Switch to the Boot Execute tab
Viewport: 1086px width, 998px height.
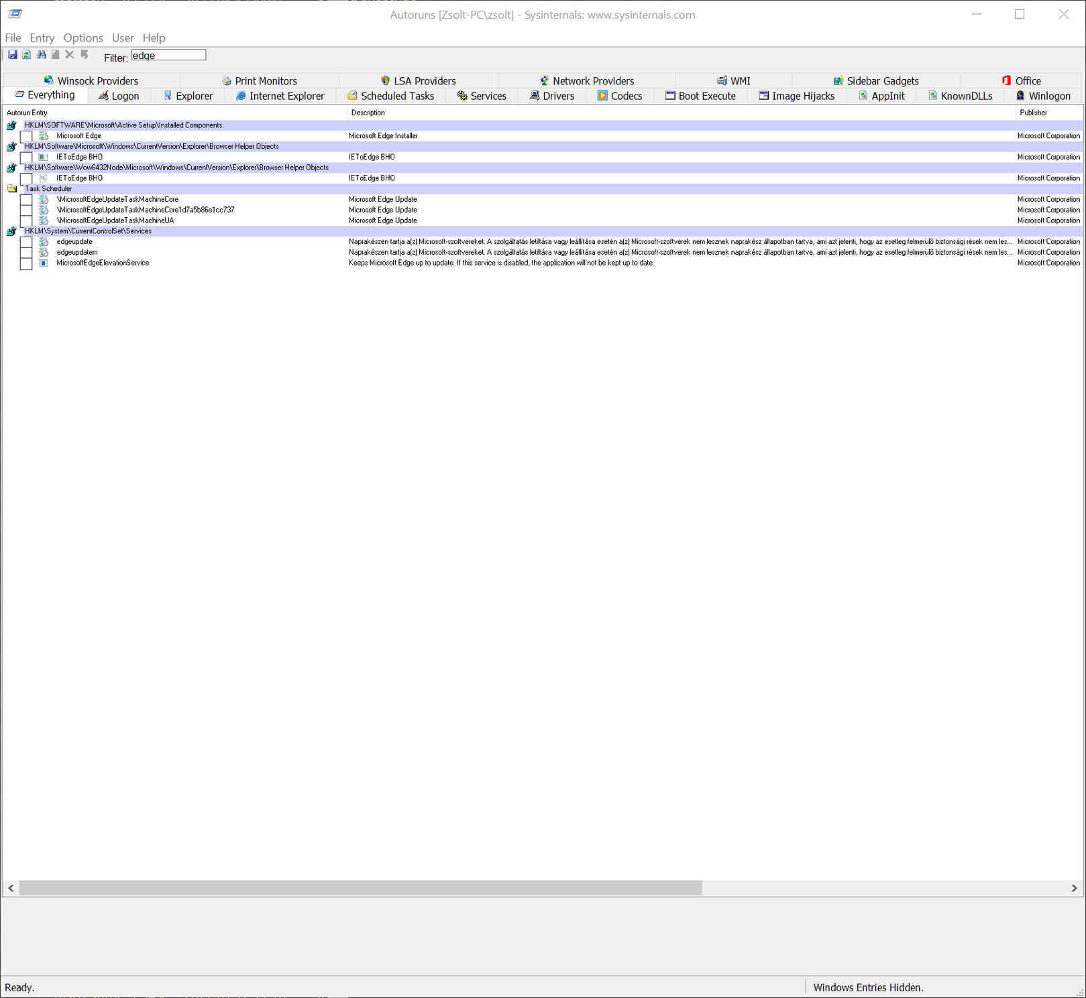(x=700, y=96)
